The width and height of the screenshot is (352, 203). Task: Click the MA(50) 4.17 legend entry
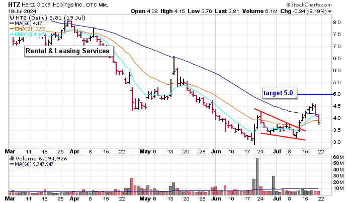pyautogui.click(x=26, y=23)
